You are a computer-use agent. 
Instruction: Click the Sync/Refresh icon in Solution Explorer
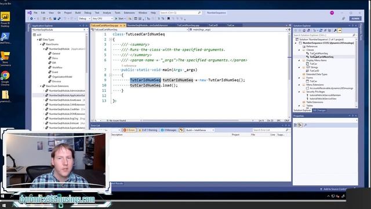pos(321,31)
